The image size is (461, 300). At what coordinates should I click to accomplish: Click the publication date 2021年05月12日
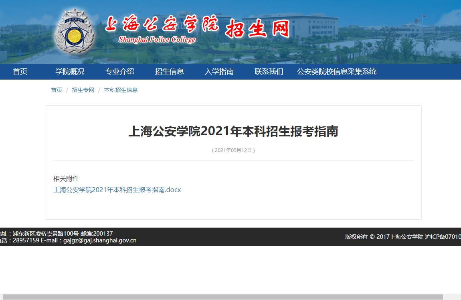[233, 150]
